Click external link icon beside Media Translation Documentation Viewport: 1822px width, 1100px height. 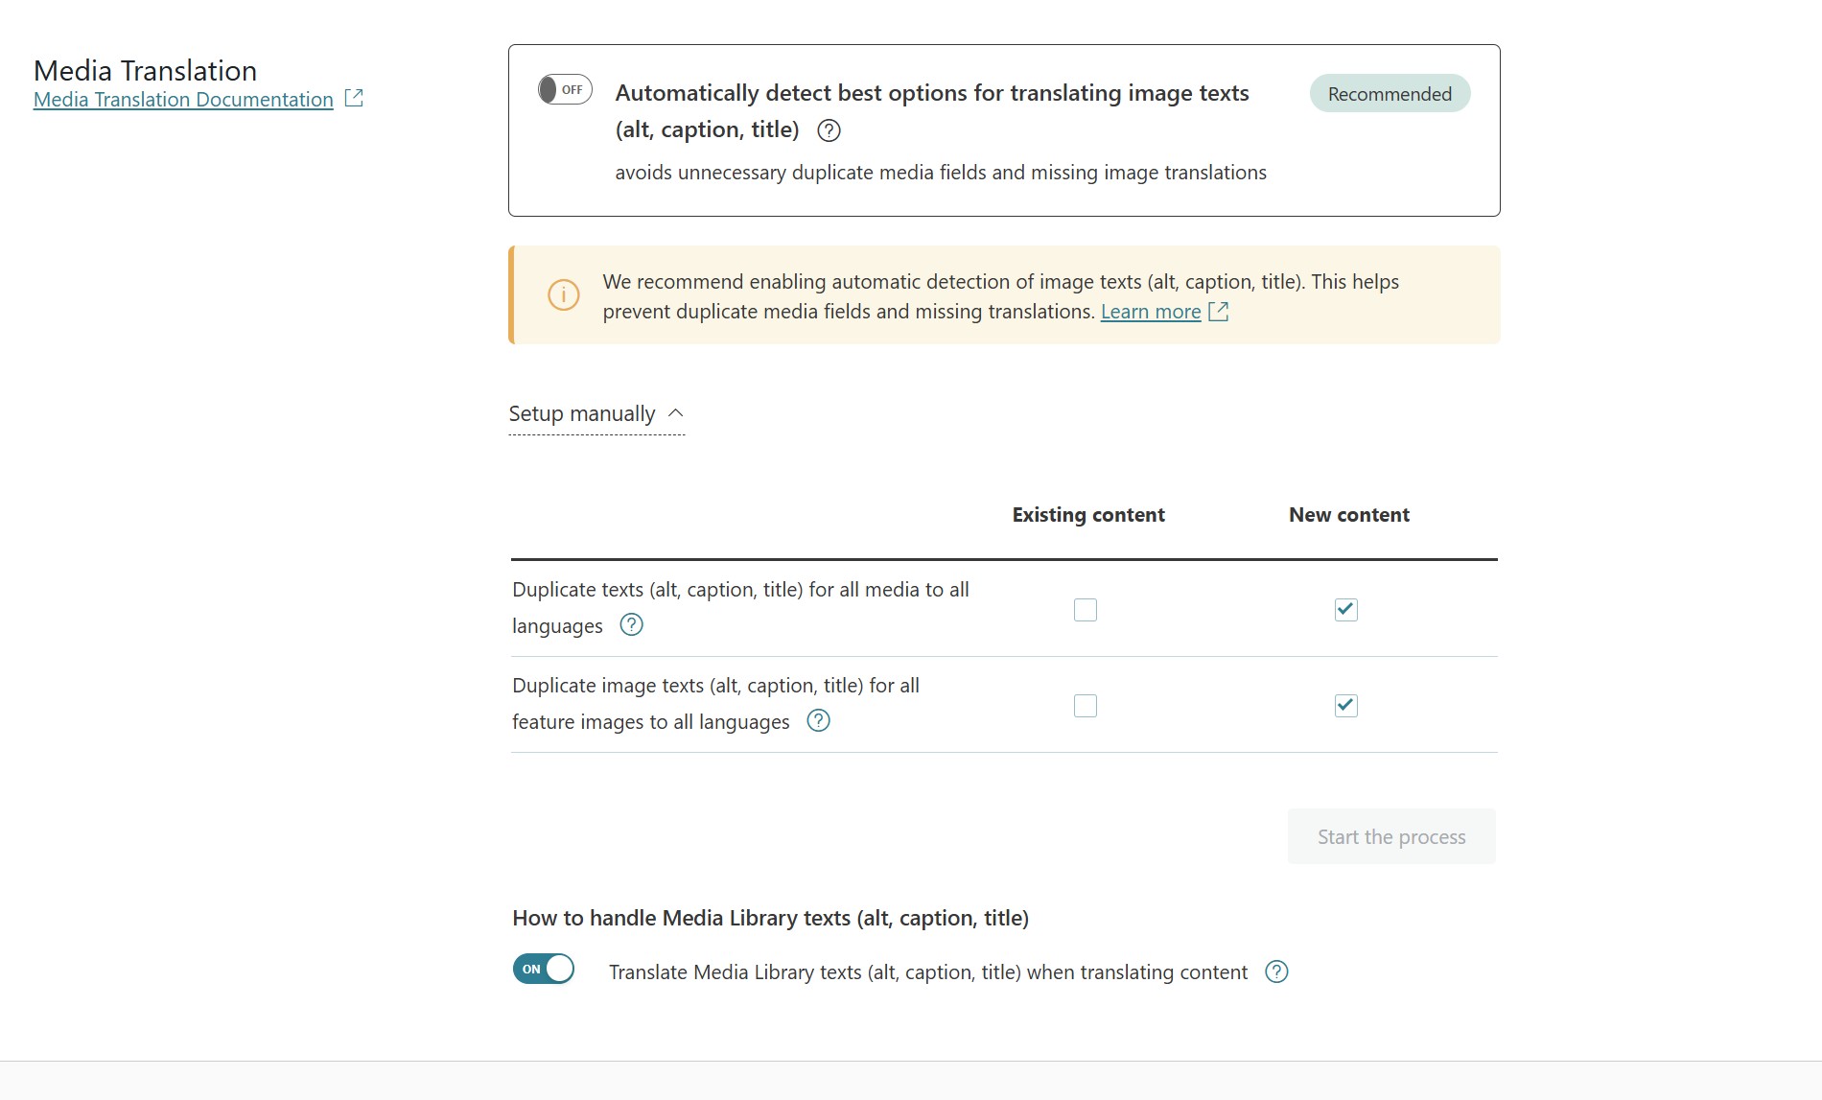tap(354, 98)
